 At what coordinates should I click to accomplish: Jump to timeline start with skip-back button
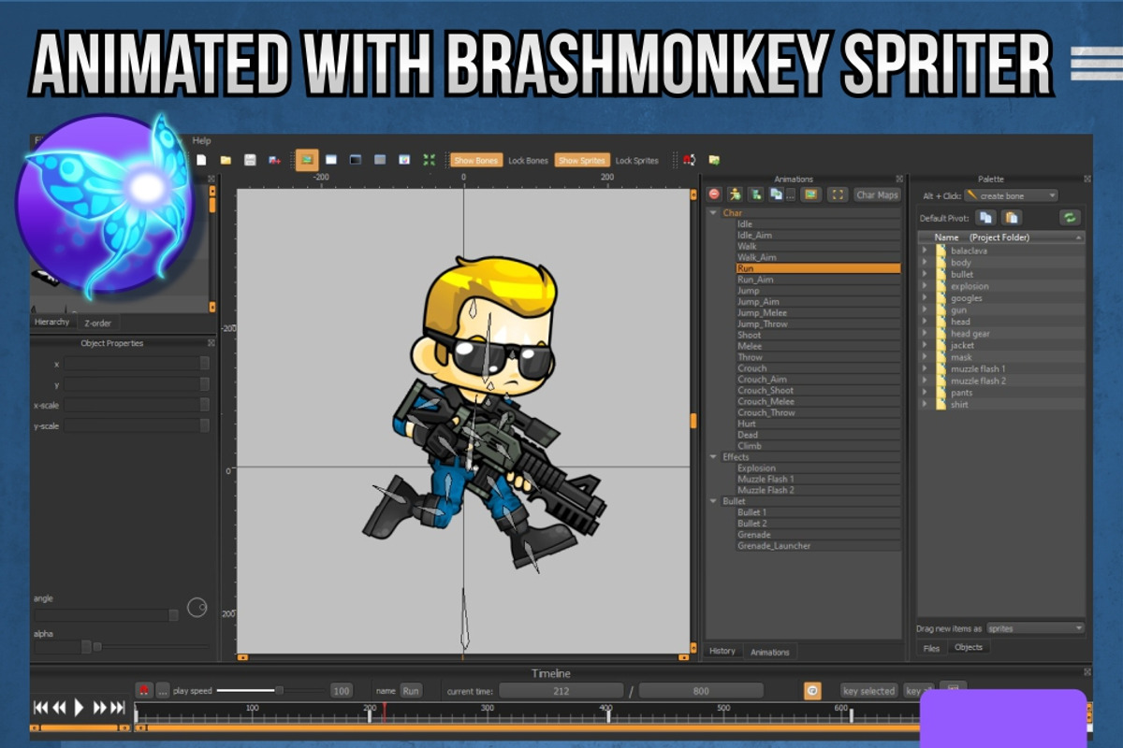40,708
